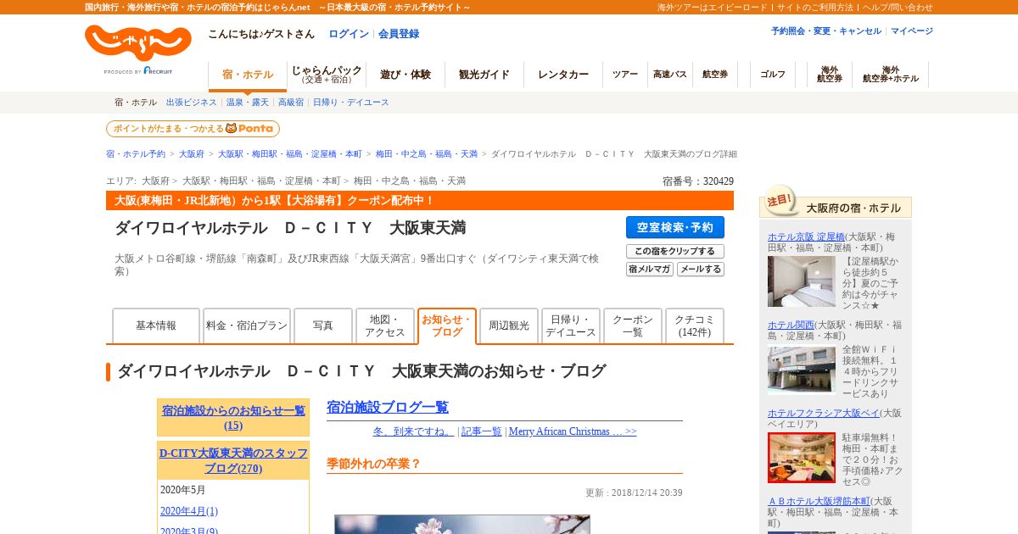Switch to クーポン一覧 tab
The image size is (1018, 534).
coord(633,325)
